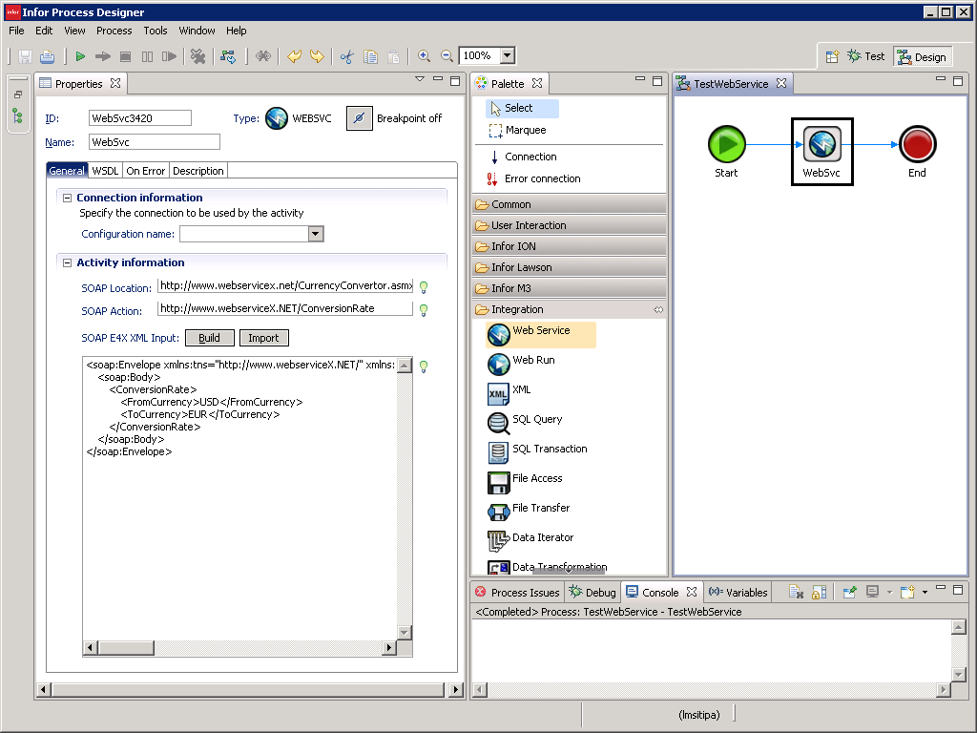977x733 pixels.
Task: Click the scissors Cut icon in toolbar
Action: coord(346,56)
